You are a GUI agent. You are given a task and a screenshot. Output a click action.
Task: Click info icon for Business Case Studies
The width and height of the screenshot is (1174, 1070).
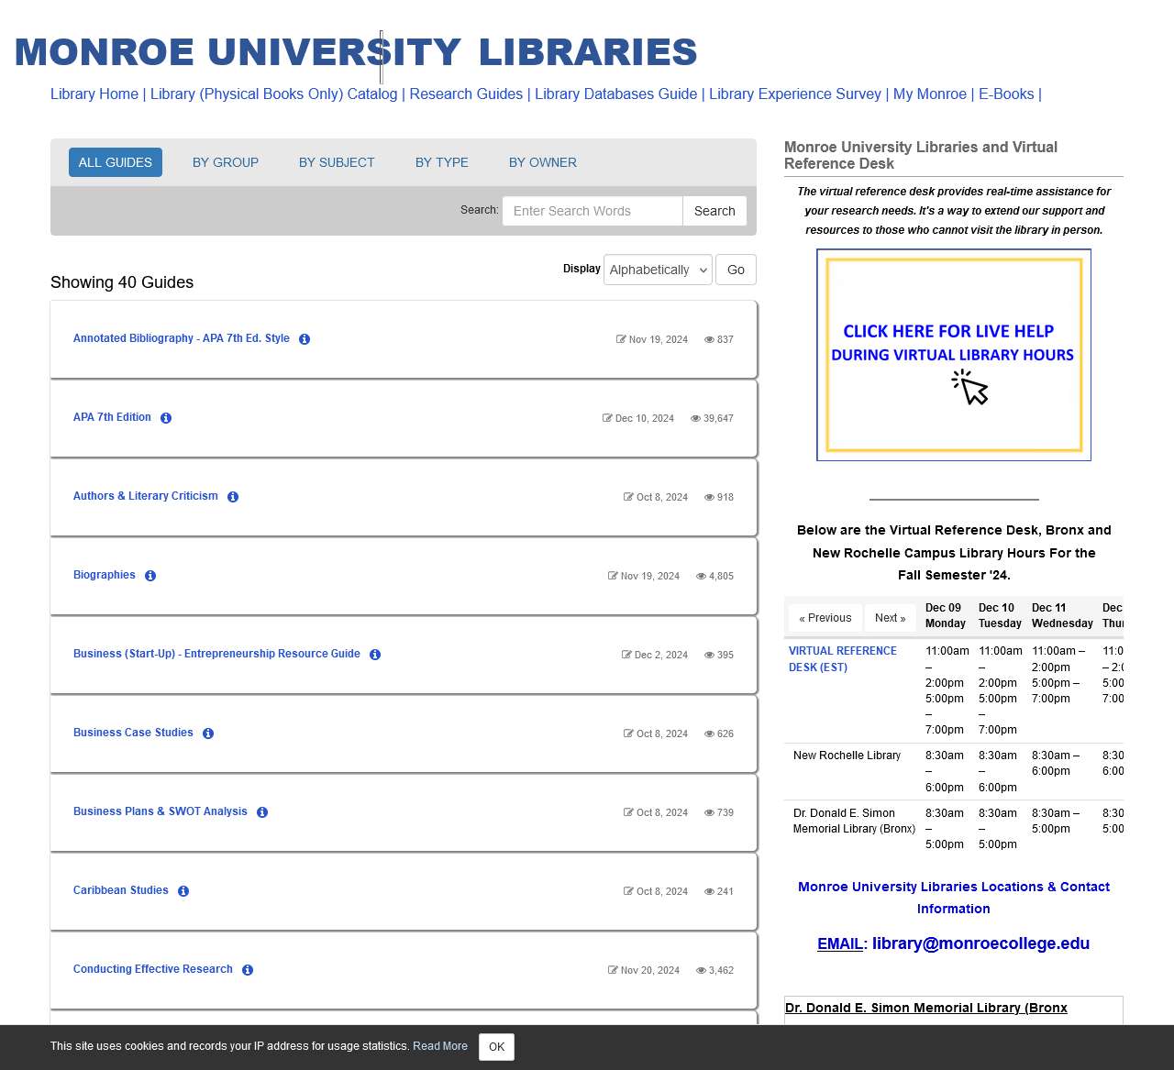coord(208,734)
